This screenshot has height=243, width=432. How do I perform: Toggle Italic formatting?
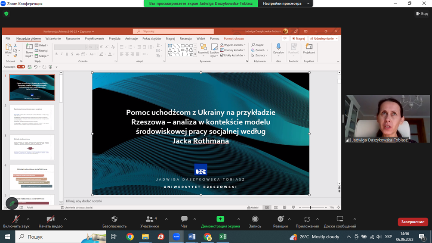[x=62, y=54]
